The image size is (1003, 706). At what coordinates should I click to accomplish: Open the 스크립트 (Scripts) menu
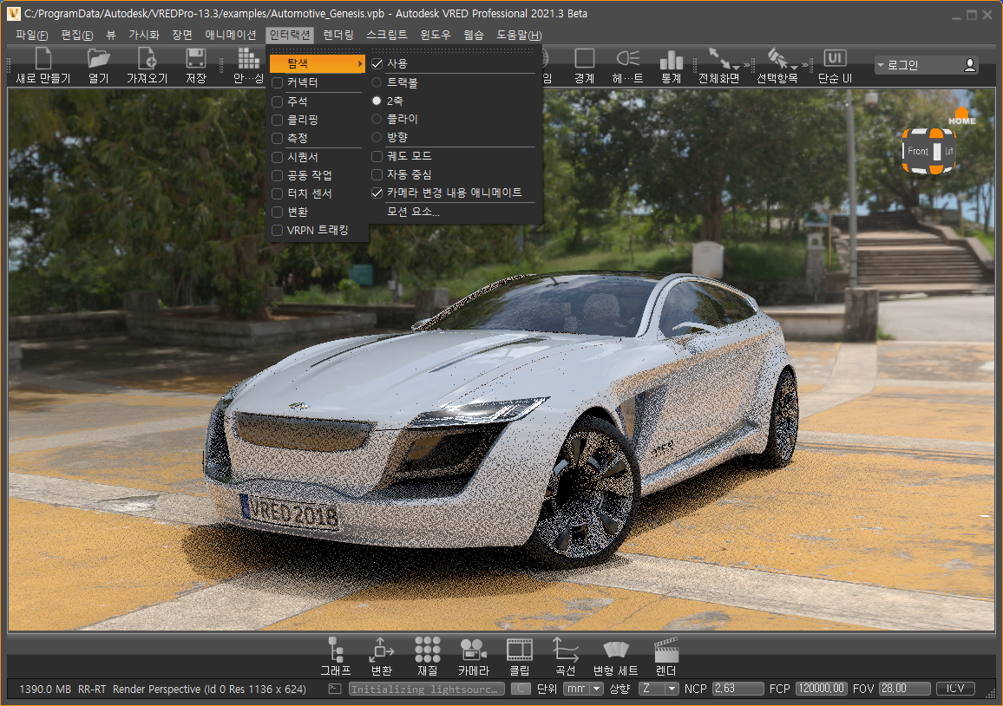coord(386,36)
